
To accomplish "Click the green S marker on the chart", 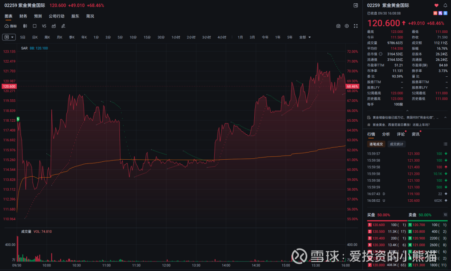I will pos(18,119).
